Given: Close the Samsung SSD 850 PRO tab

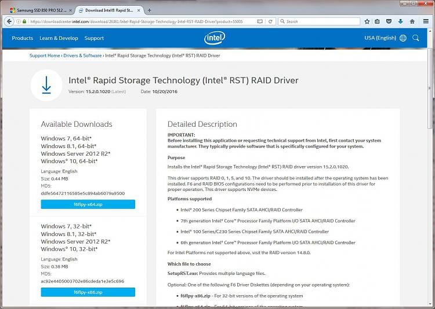Looking at the screenshot, I should pyautogui.click(x=70, y=10).
